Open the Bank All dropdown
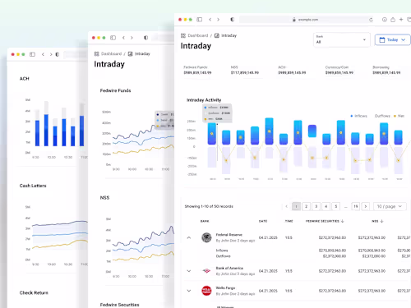 [x=342, y=40]
